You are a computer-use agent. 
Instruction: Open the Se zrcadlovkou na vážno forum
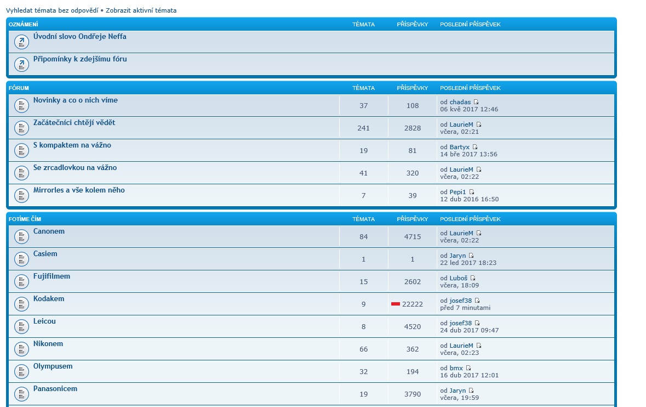tap(75, 168)
